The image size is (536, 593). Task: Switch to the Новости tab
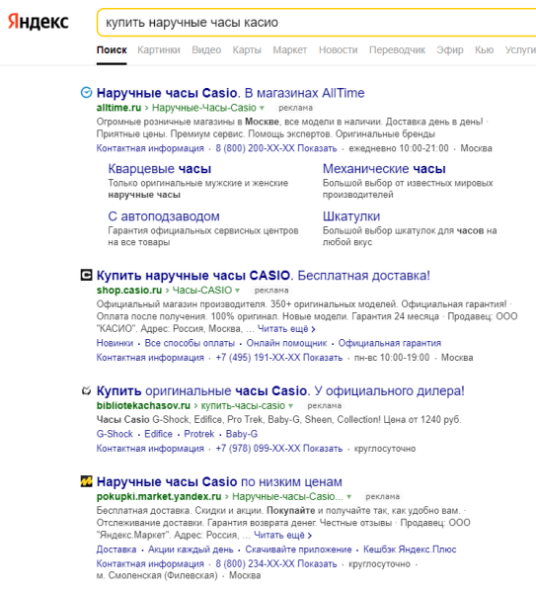click(338, 50)
